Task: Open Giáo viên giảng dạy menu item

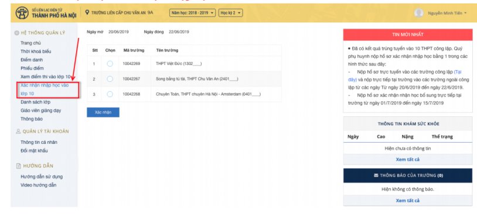Action: 41,111
